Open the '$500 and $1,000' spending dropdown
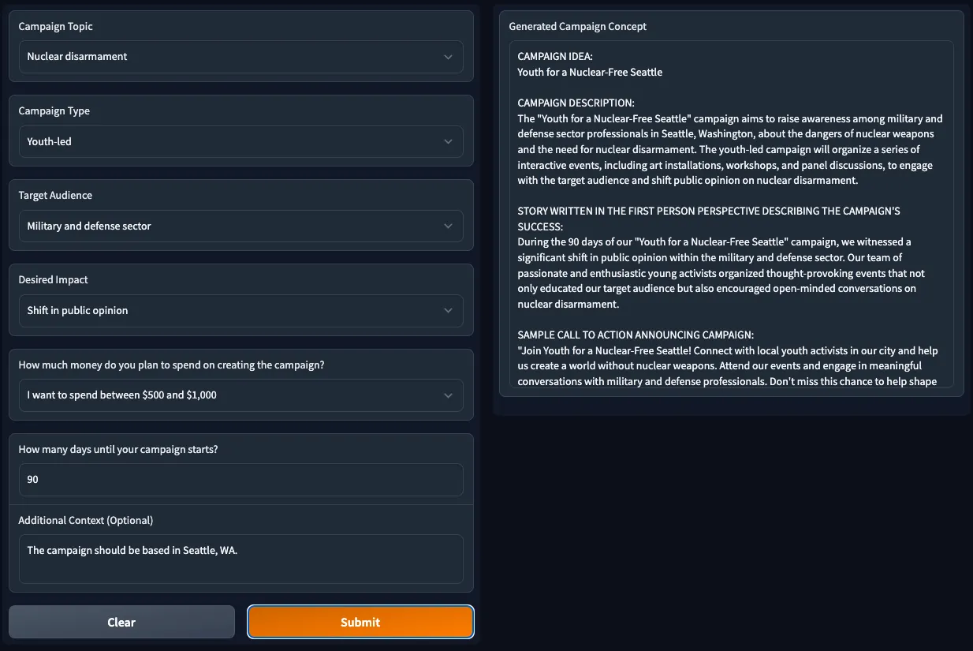This screenshot has height=651, width=973. tap(229, 395)
